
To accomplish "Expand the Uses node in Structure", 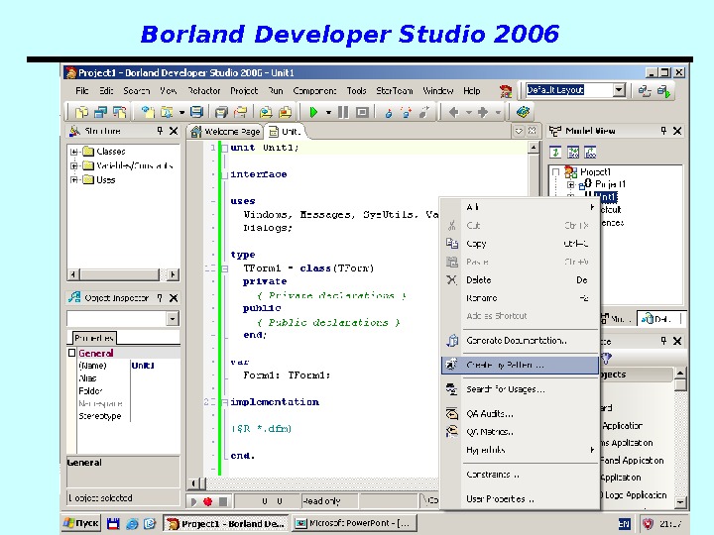I will point(73,180).
